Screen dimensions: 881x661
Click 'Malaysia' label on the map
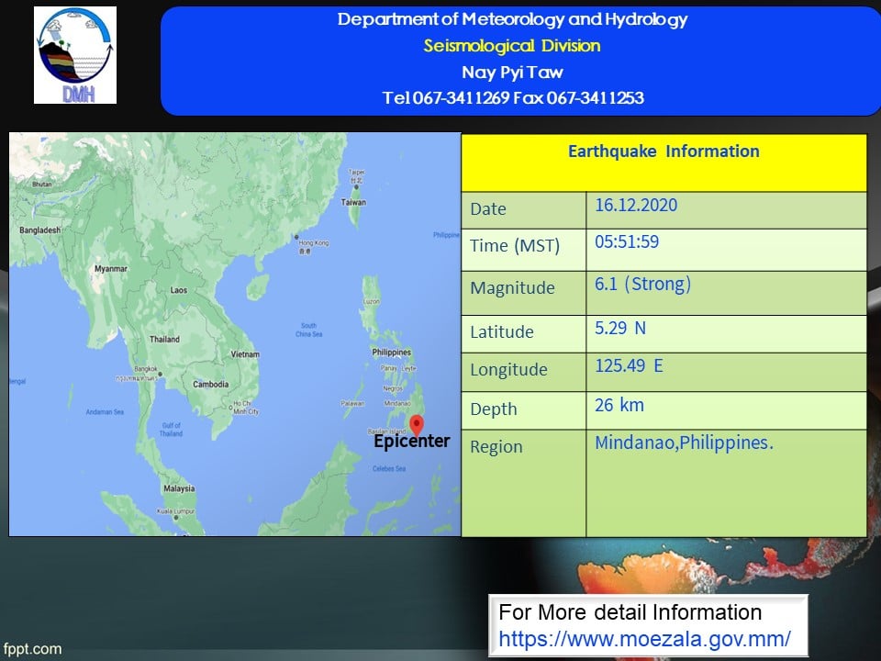(x=179, y=488)
